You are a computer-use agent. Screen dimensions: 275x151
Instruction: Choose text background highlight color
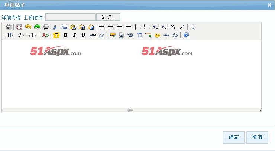tap(56, 35)
